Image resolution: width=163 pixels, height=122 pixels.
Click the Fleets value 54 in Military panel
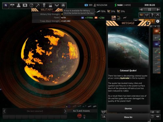[65, 18]
